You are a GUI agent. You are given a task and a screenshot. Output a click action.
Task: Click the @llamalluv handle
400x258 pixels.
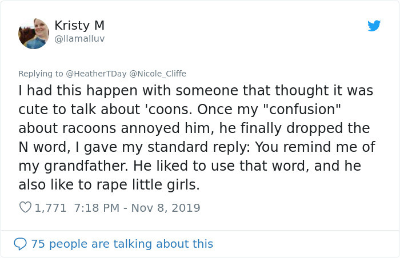pyautogui.click(x=79, y=39)
